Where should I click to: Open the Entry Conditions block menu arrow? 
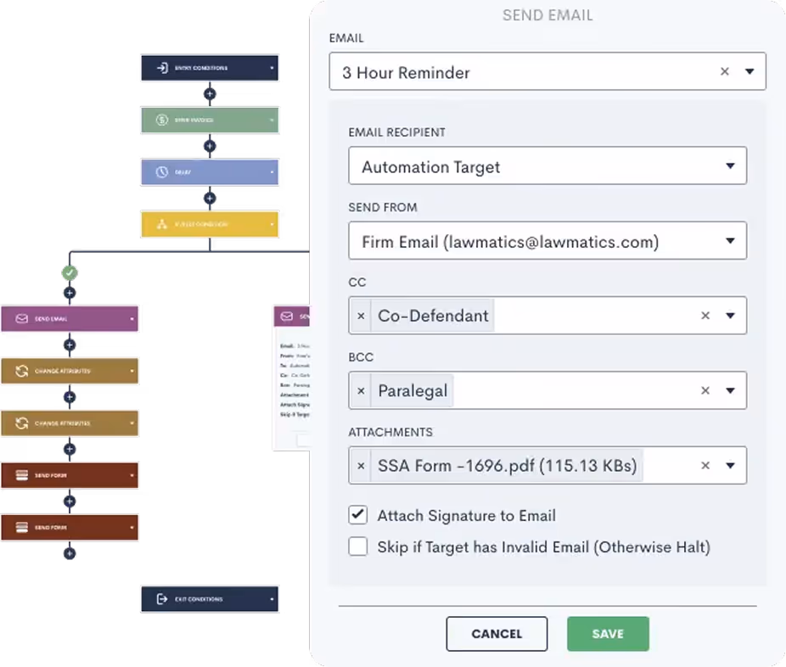click(x=272, y=68)
